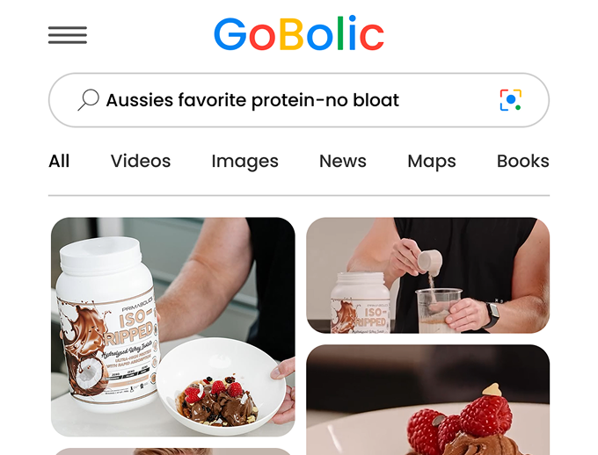Focus the search box with the protein query
Screen dimensions: 598x455
pyautogui.click(x=299, y=100)
